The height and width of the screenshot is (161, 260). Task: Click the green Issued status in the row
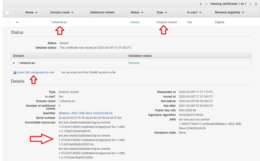point(135,22)
